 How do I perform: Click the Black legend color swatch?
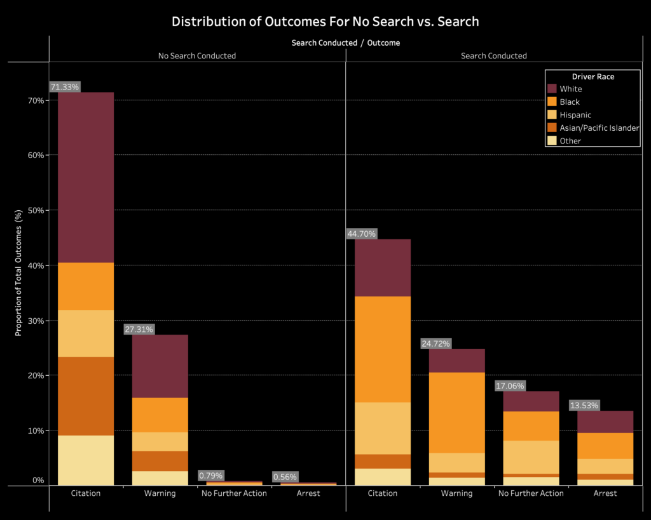click(552, 102)
